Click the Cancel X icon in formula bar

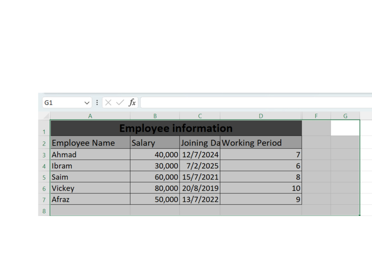click(x=108, y=103)
